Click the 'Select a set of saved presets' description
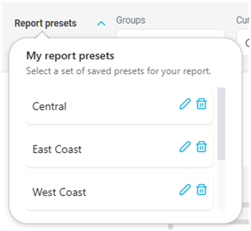This screenshot has width=251, height=231. 118,71
